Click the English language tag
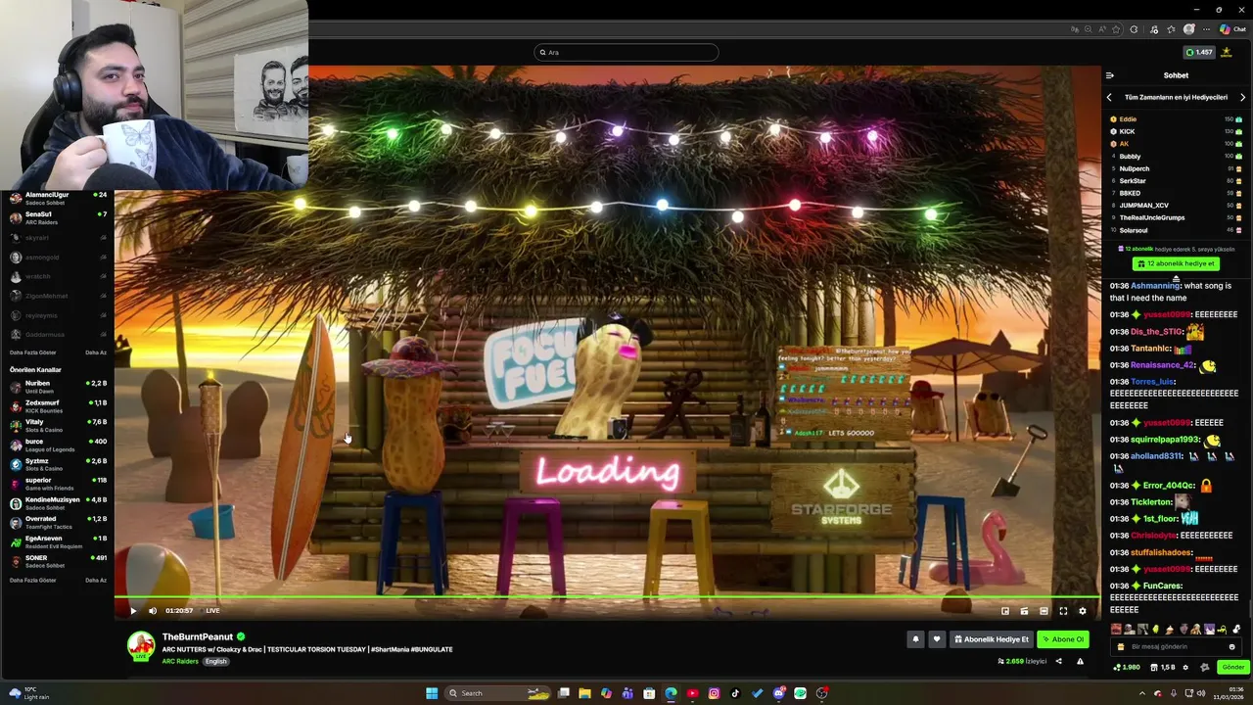This screenshot has width=1253, height=705. [215, 661]
